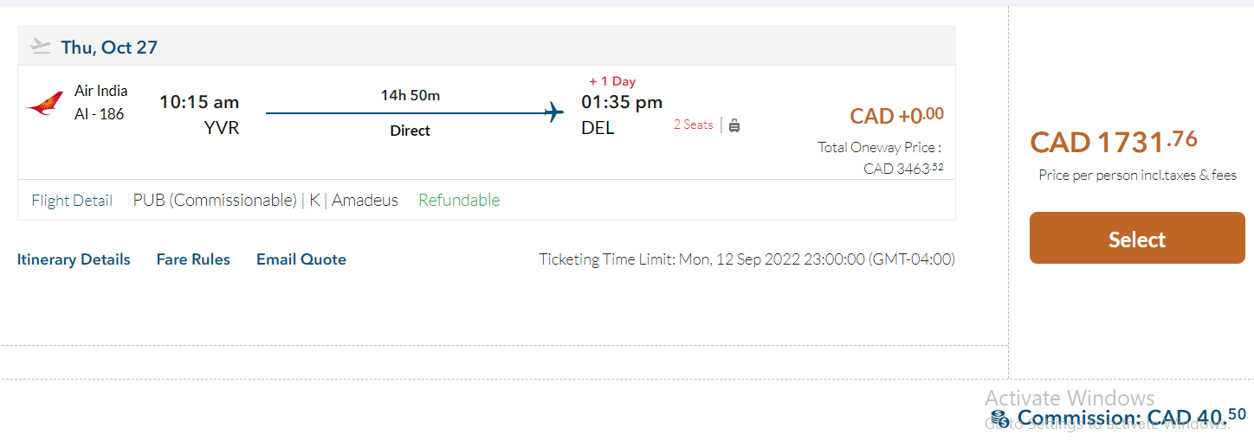Click the Ticketing Time Limit text
Viewport: 1254px width, 441px height.
(x=747, y=259)
